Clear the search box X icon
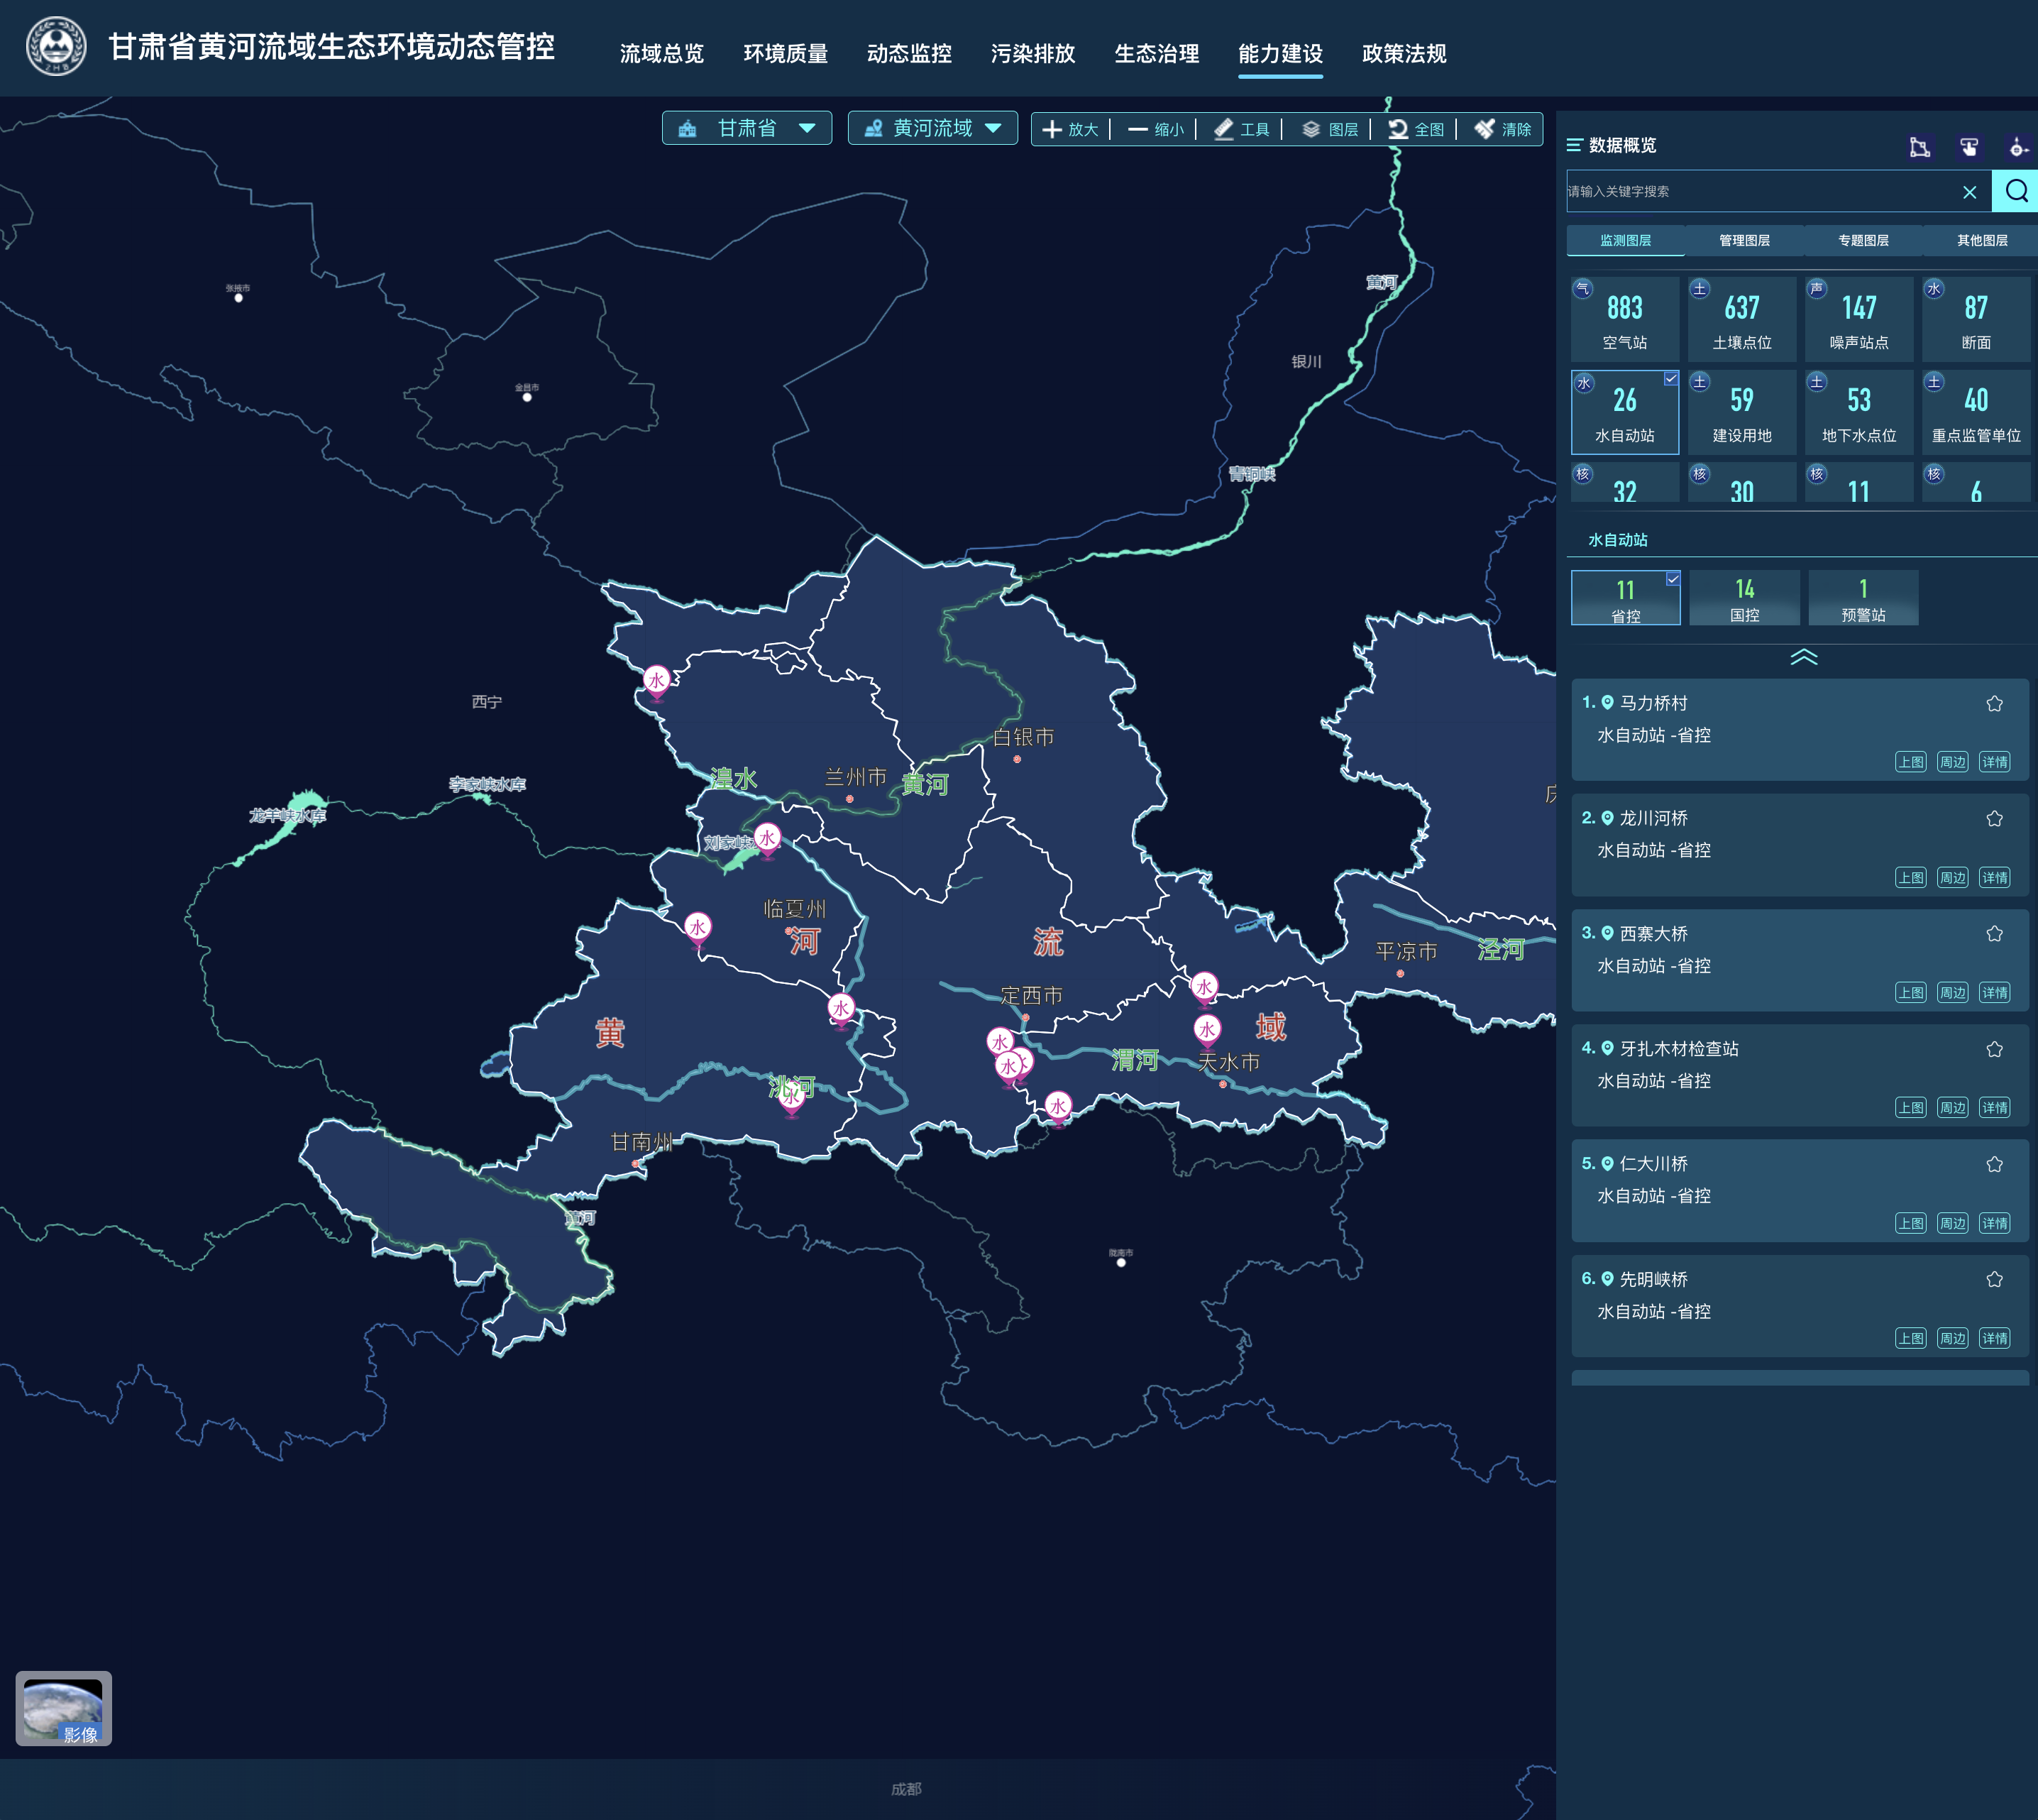Screen dimensions: 2038x1820 1969,192
